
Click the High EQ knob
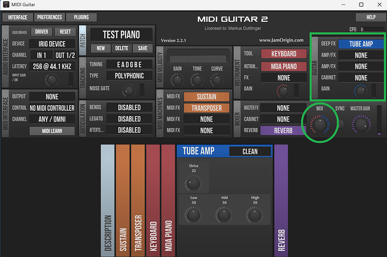[255, 213]
